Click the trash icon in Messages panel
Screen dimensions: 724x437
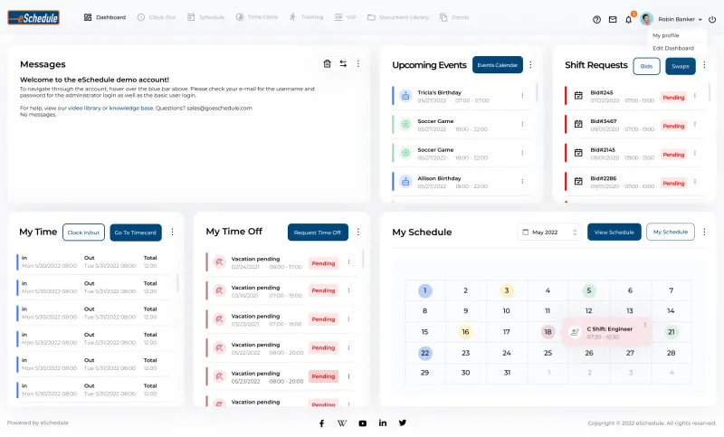(327, 63)
